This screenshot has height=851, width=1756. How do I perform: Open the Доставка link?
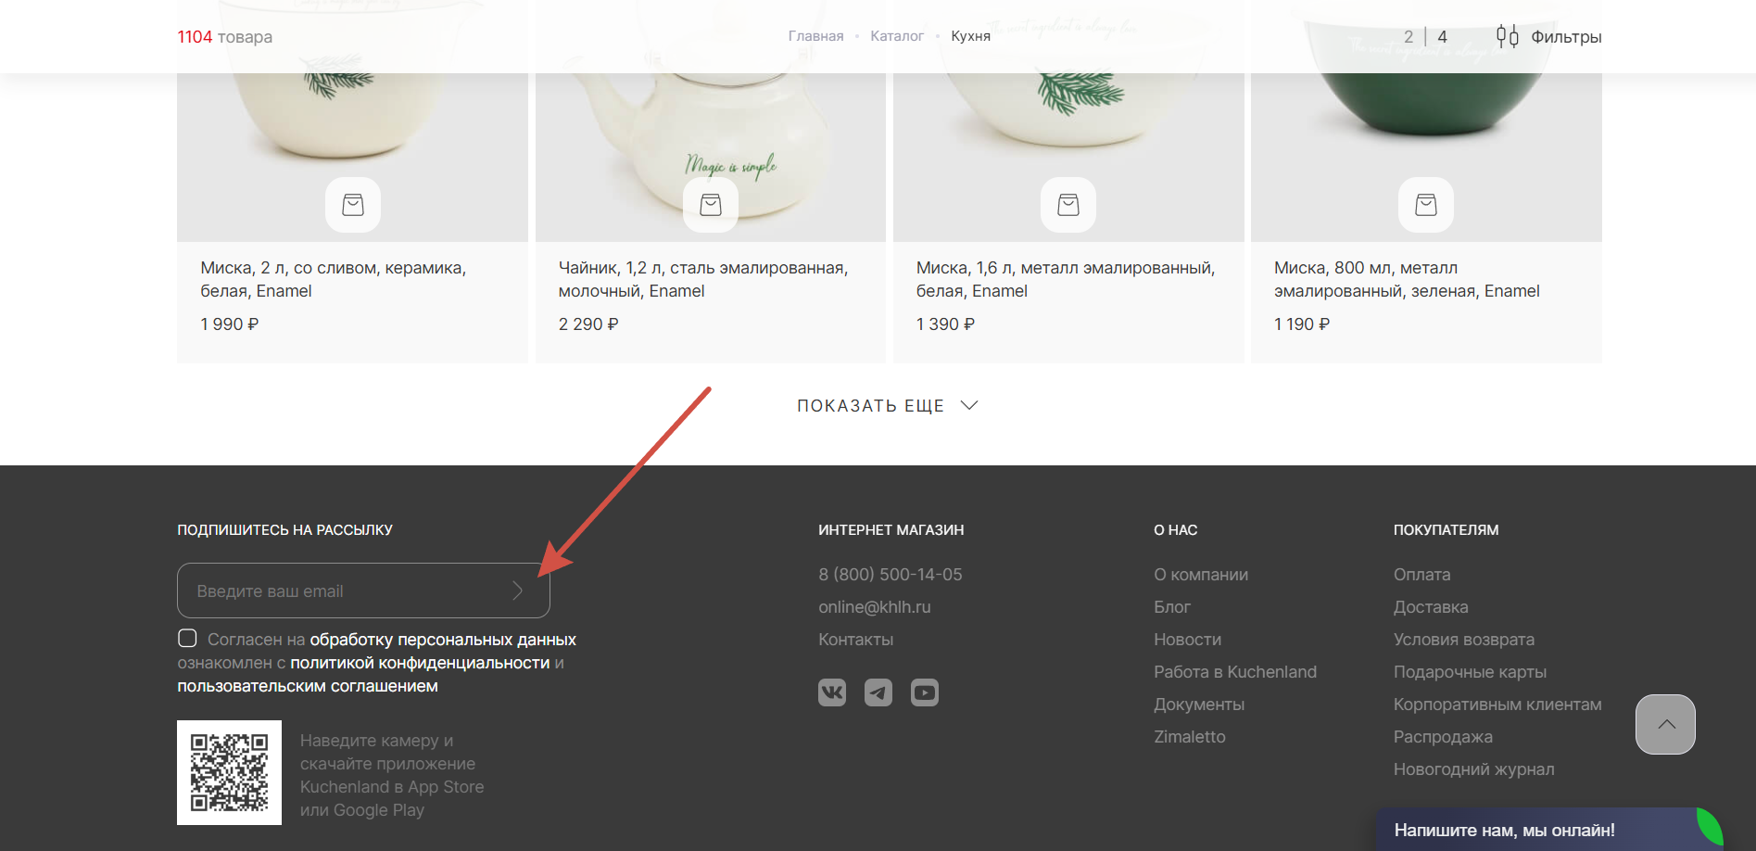[1431, 607]
